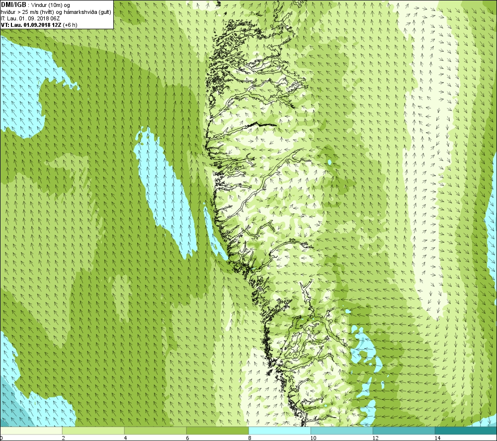Click the 'hviður > 25 m/s' legend line

[56, 12]
